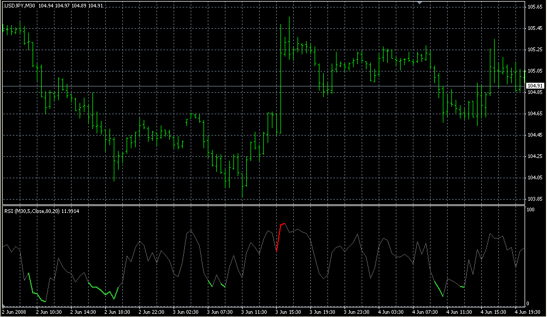This screenshot has width=547, height=317.
Task: Click the 3 Jun 02:30 time label
Action: (186, 312)
